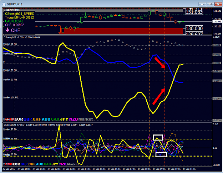
Task: Select EUR in the CStrength28 panel legend
Action: click(19, 119)
